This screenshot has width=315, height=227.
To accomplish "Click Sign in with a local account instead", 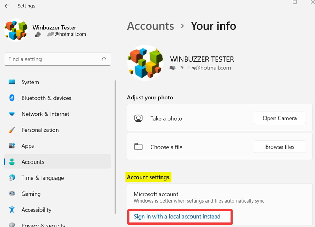I will coord(177,216).
